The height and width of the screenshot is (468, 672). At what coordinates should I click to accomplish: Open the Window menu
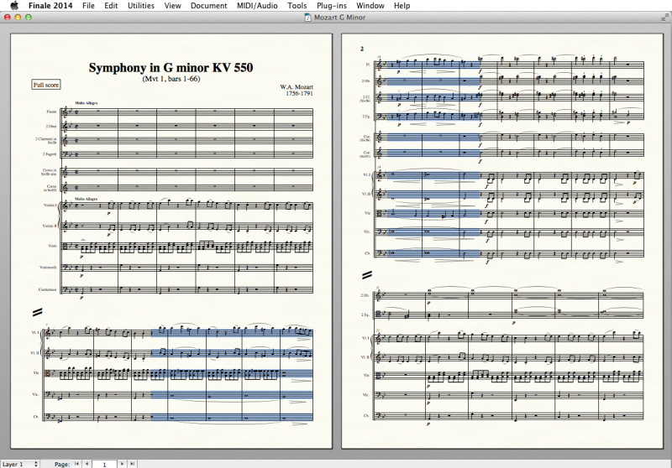(x=370, y=6)
